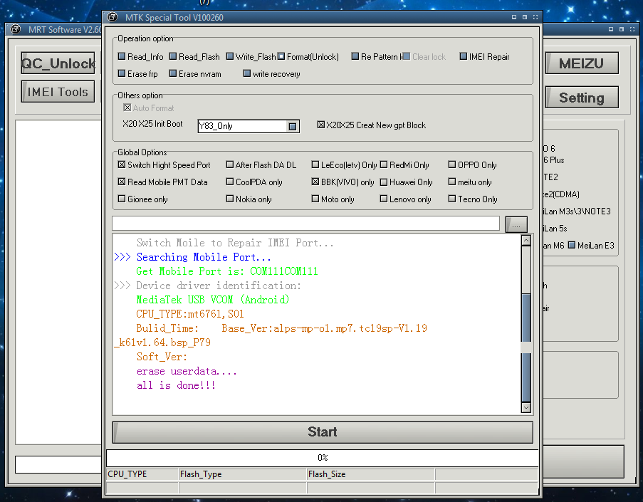The width and height of the screenshot is (643, 502).
Task: Click the MTK Special Tool title bar app icon
Action: (112, 17)
